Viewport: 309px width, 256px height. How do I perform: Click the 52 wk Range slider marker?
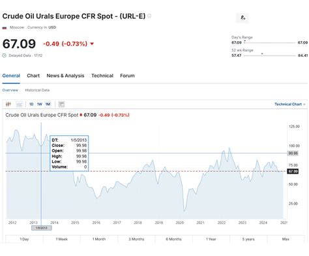(262, 54)
